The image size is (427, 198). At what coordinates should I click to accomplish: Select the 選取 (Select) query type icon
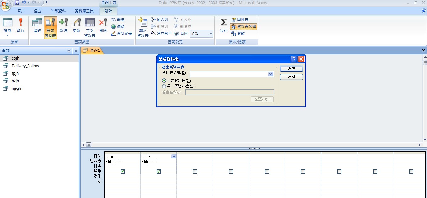coord(37,25)
